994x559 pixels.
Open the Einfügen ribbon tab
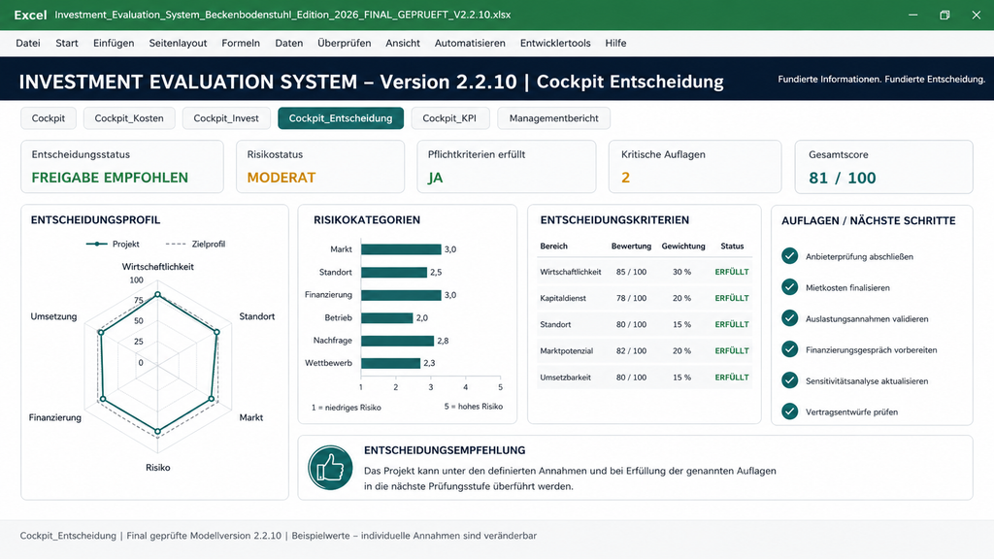(x=114, y=43)
